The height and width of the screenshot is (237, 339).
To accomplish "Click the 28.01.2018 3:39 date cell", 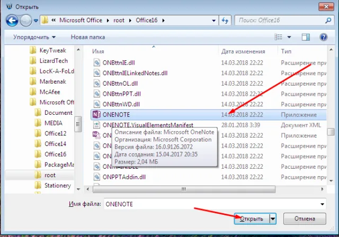I will tap(240, 125).
